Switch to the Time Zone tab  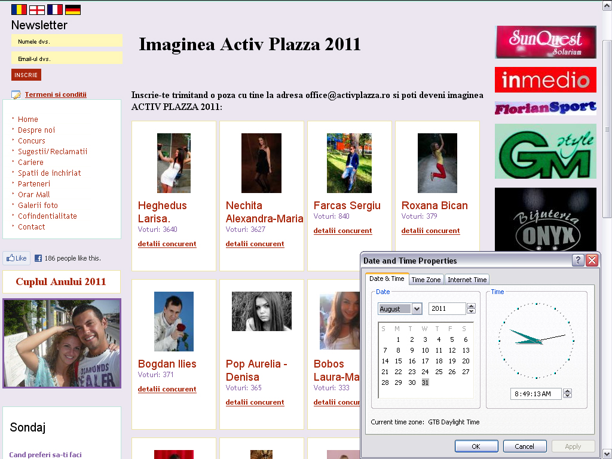pyautogui.click(x=426, y=279)
